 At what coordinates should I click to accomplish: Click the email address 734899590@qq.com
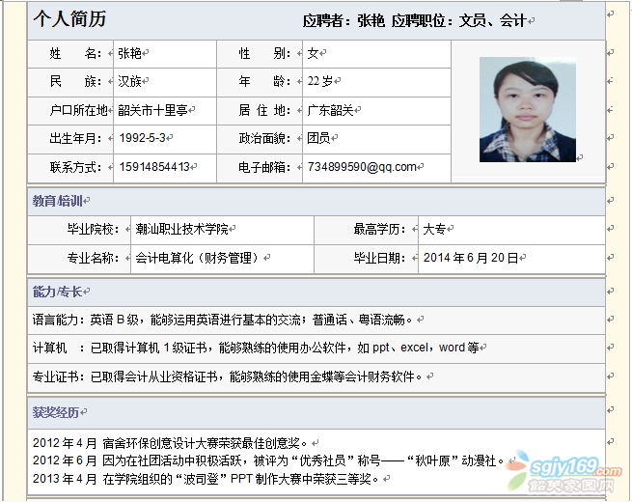[x=362, y=167]
